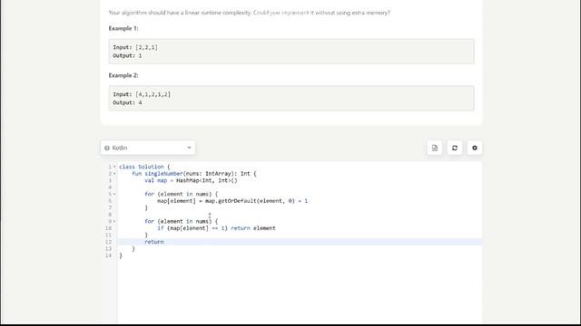Click the 'if (map[element] == 1)' line

[216, 228]
